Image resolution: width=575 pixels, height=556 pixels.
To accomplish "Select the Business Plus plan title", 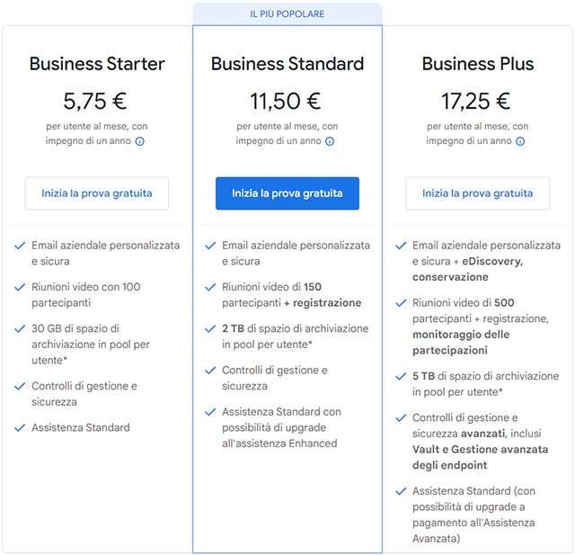I will [x=478, y=64].
